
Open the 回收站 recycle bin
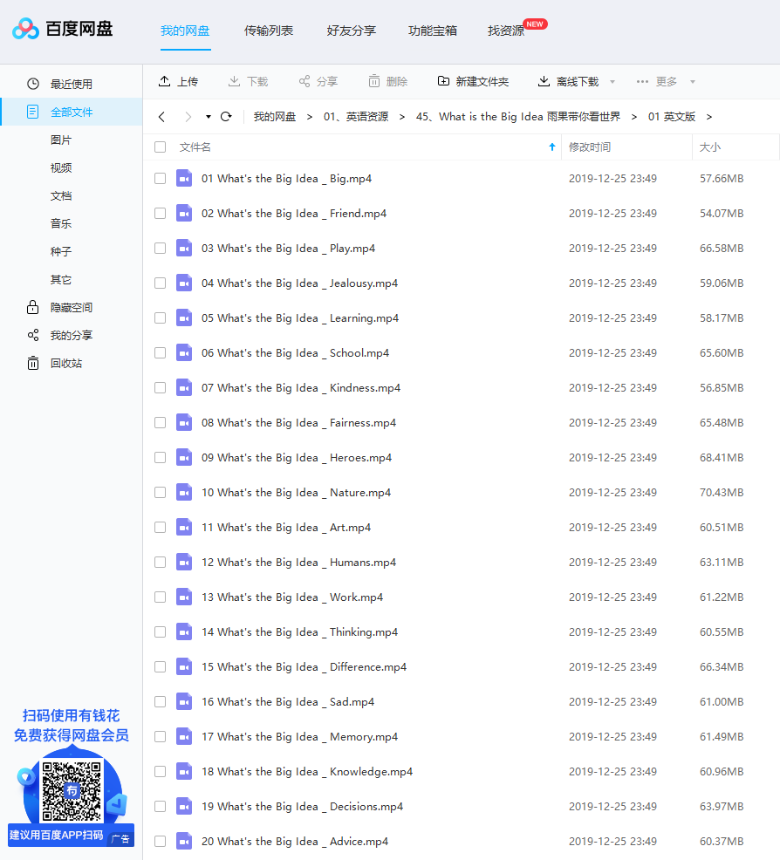pyautogui.click(x=50, y=362)
